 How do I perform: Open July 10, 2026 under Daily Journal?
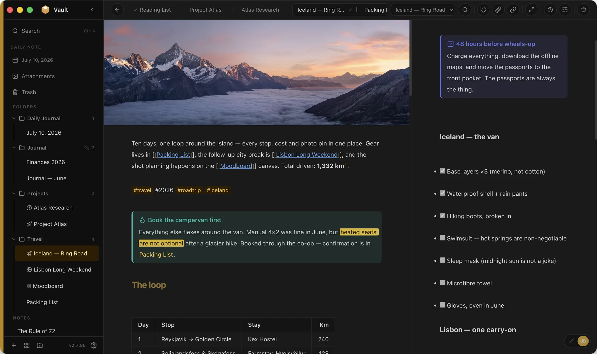coord(44,133)
